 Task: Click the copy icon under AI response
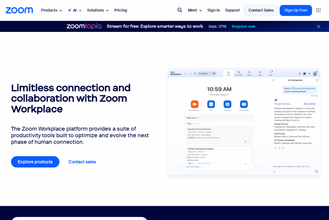tap(283, 148)
